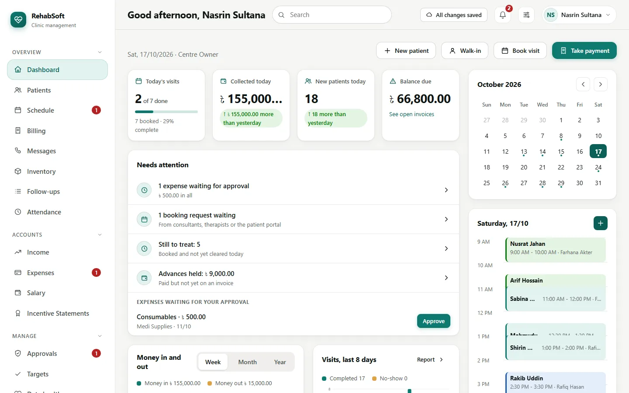Click the New patient button
Viewport: 629px width, 393px height.
coord(406,51)
